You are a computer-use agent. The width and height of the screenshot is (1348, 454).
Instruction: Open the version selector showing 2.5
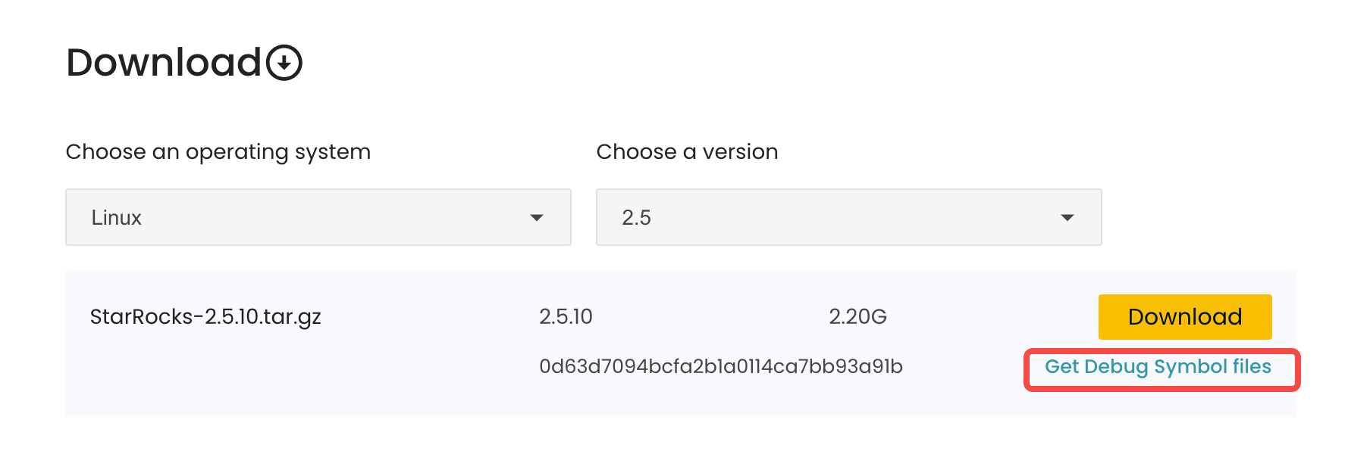[848, 218]
